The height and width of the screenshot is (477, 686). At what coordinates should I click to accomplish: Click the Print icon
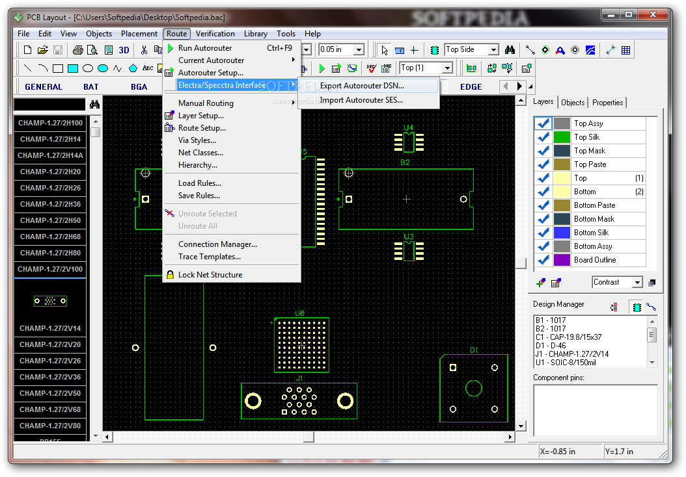78,50
